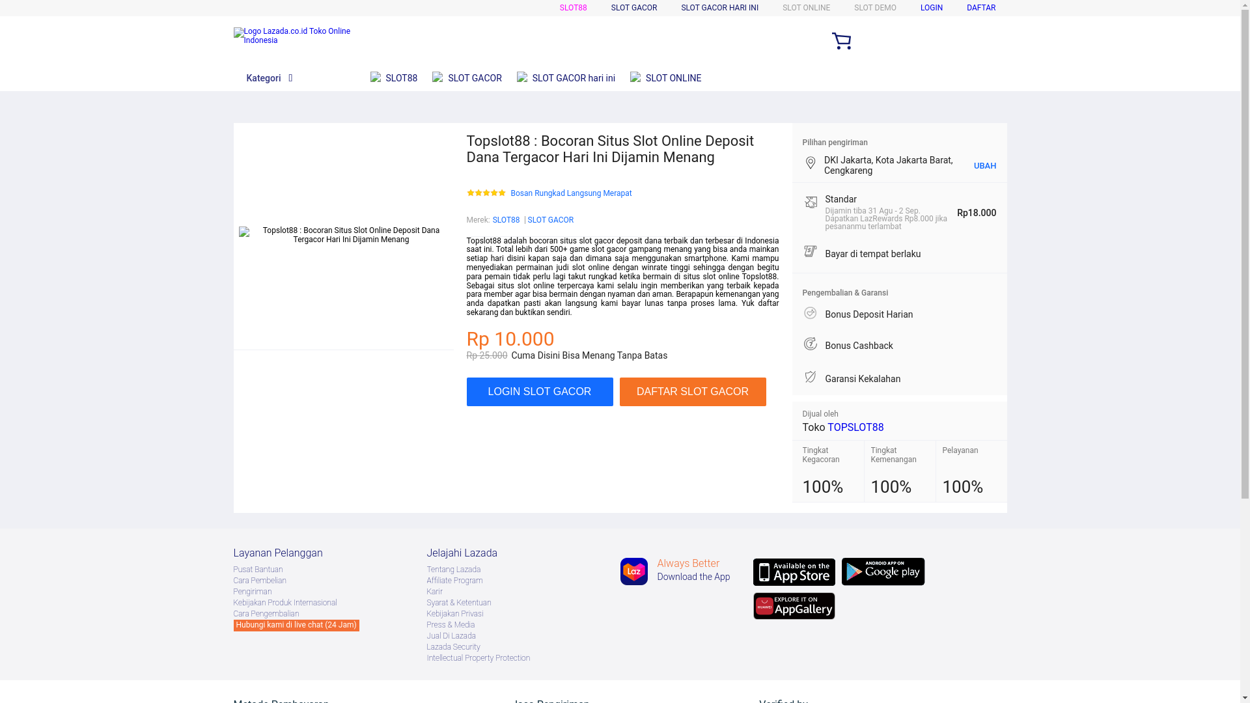Click the DAFTAR SLOT GACOR button
Image resolution: width=1250 pixels, height=703 pixels.
pyautogui.click(x=692, y=392)
